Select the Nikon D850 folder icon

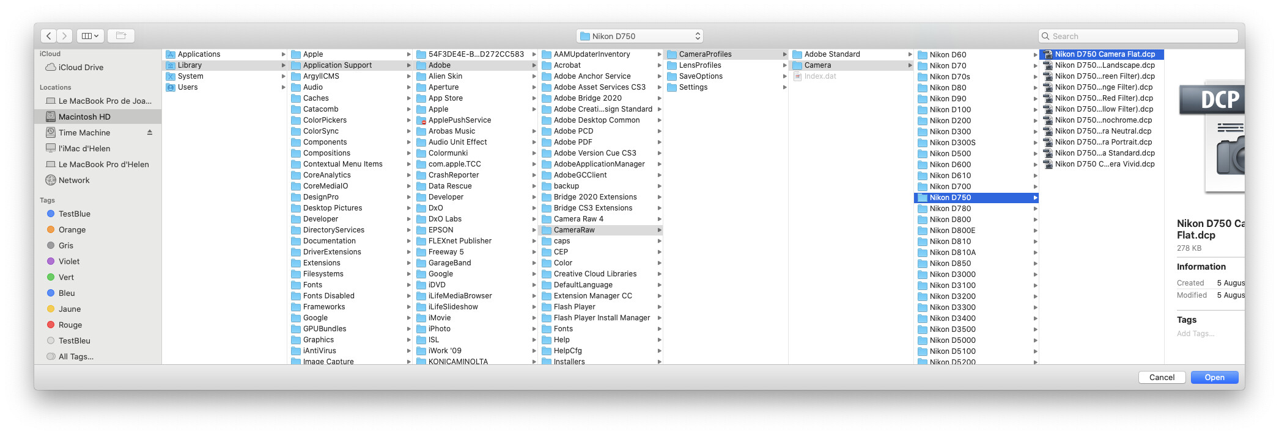point(923,264)
